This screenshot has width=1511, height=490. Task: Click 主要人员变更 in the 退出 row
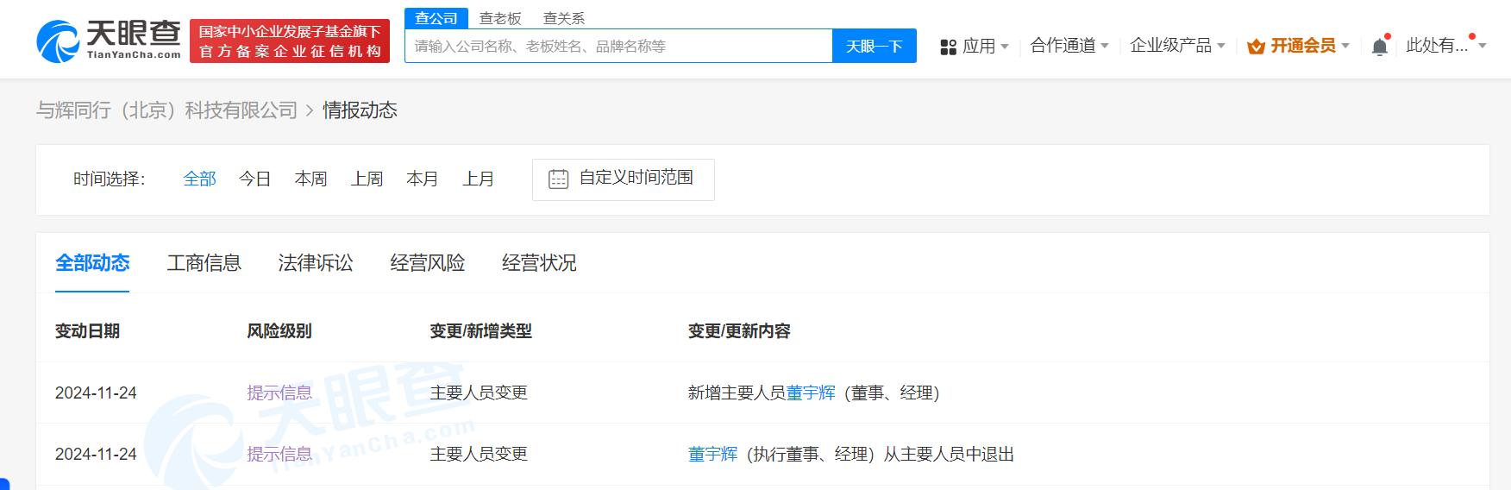pyautogui.click(x=479, y=454)
